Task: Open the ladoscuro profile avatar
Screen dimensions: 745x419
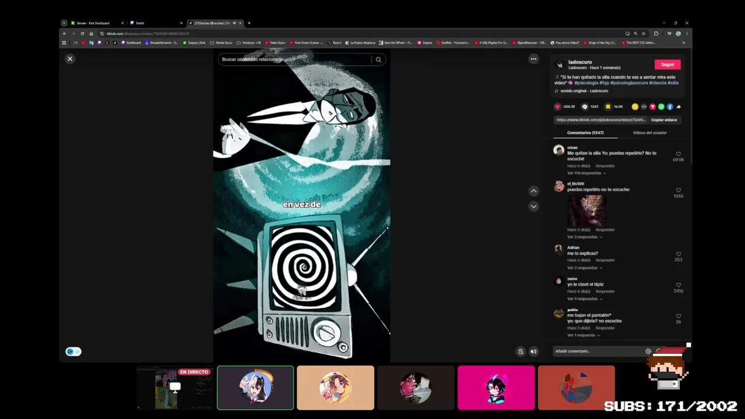Action: (559, 65)
